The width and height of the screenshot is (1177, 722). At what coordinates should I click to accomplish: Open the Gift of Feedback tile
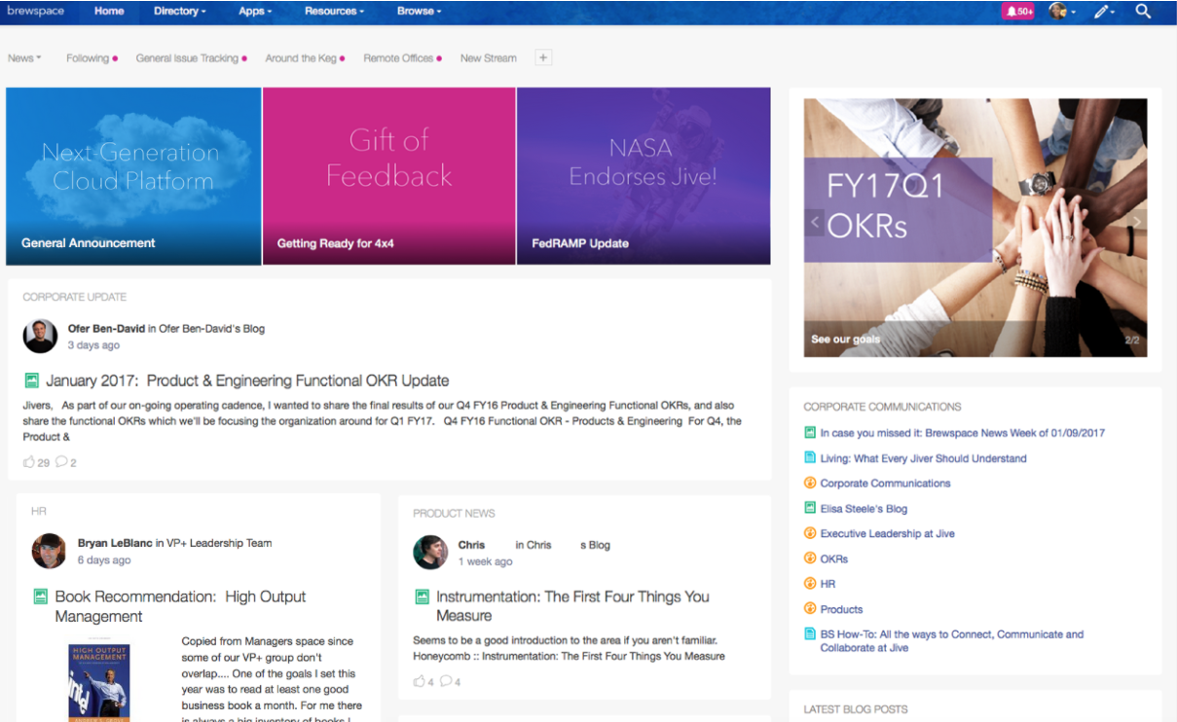pos(388,176)
